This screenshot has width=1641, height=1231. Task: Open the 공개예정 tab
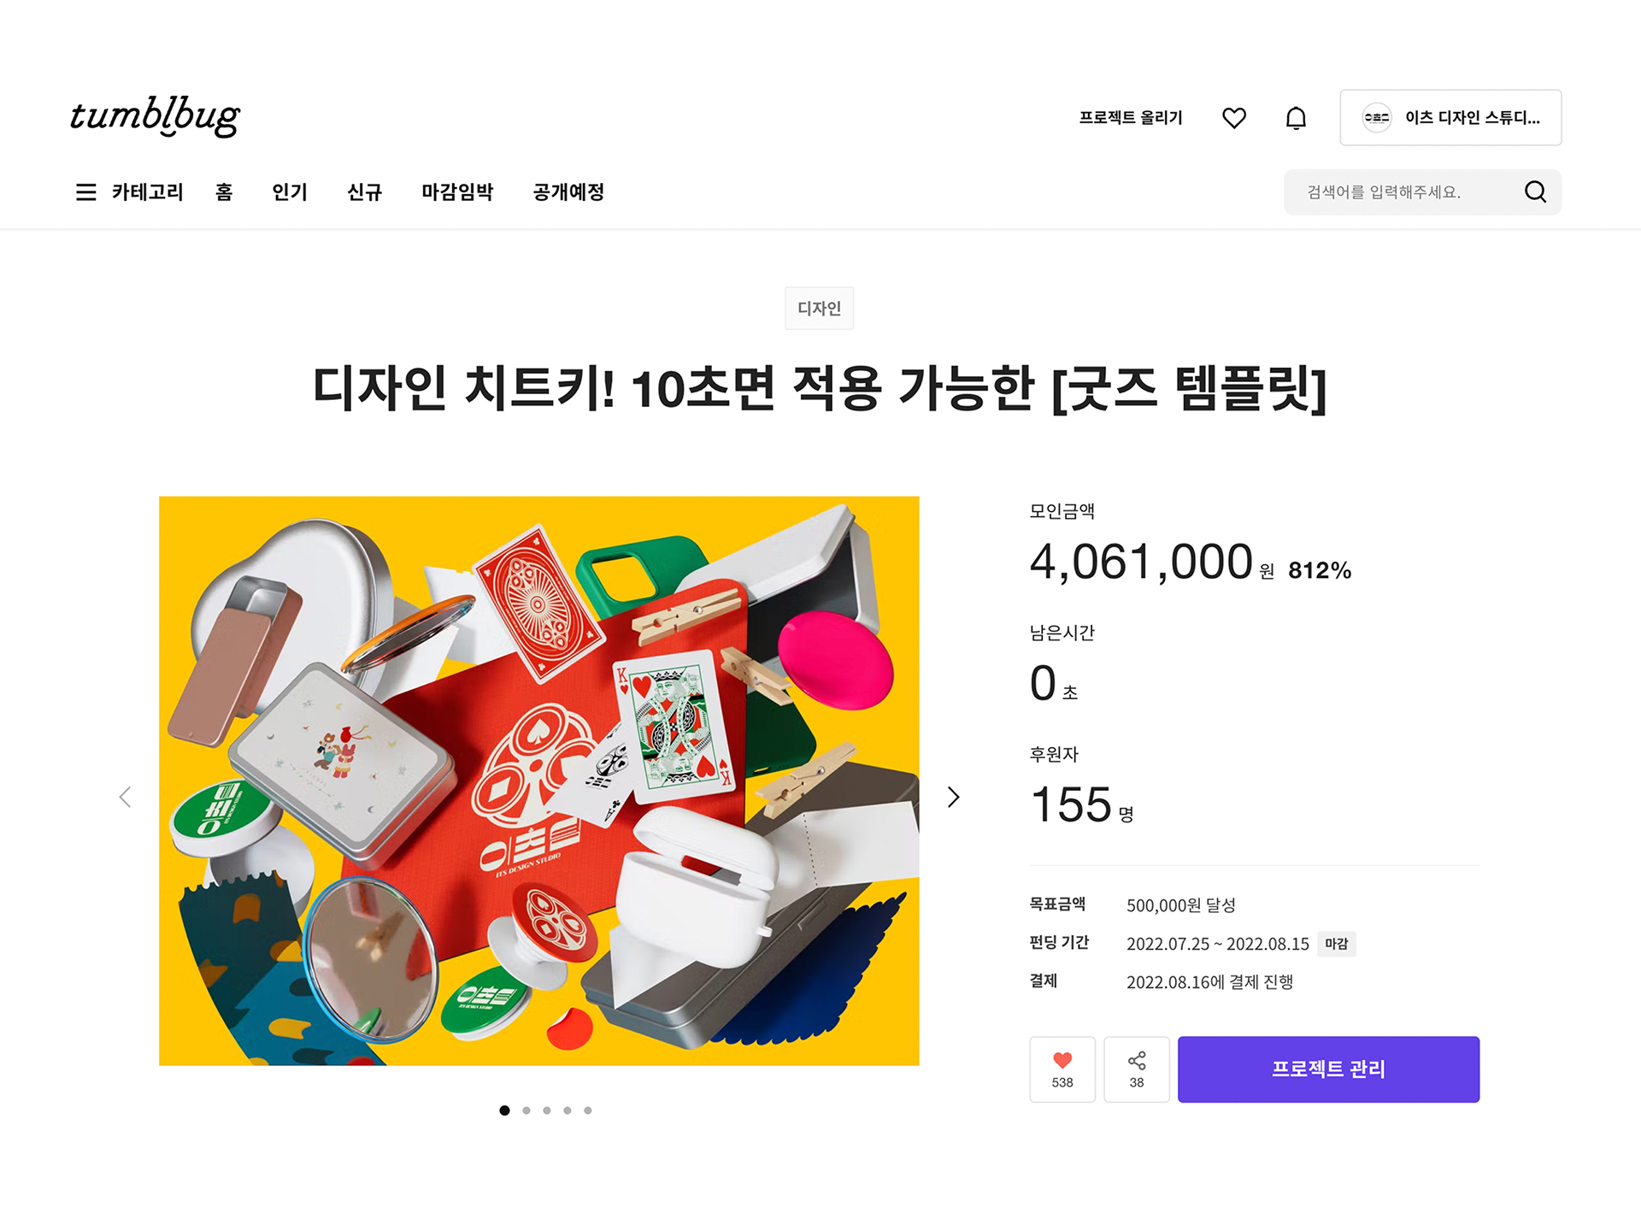pos(568,192)
